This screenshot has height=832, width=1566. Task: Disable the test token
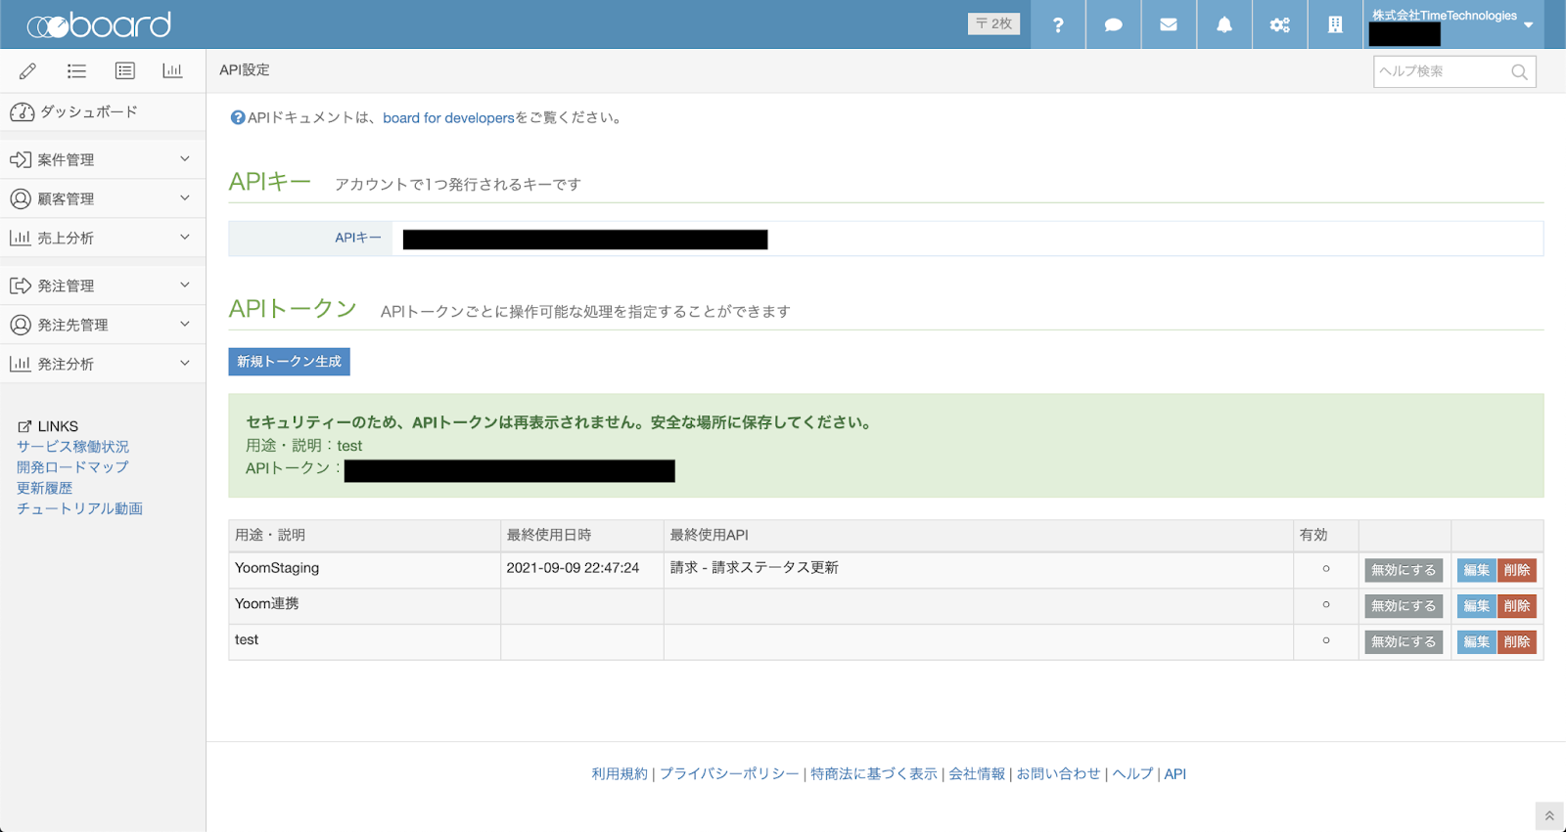point(1404,642)
